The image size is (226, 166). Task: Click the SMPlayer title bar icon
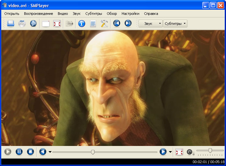(5, 5)
